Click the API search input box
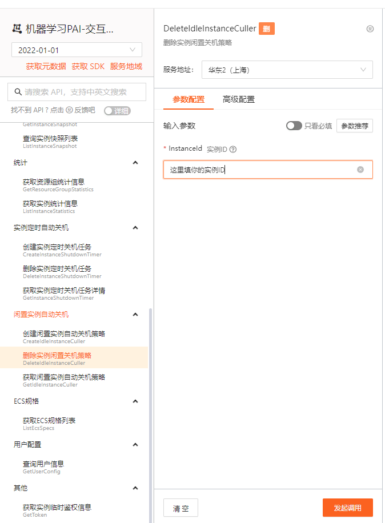The height and width of the screenshot is (523, 385). click(80, 92)
